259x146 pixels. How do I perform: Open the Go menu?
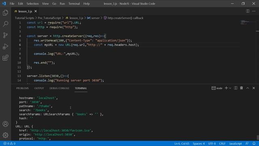tap(54, 4)
